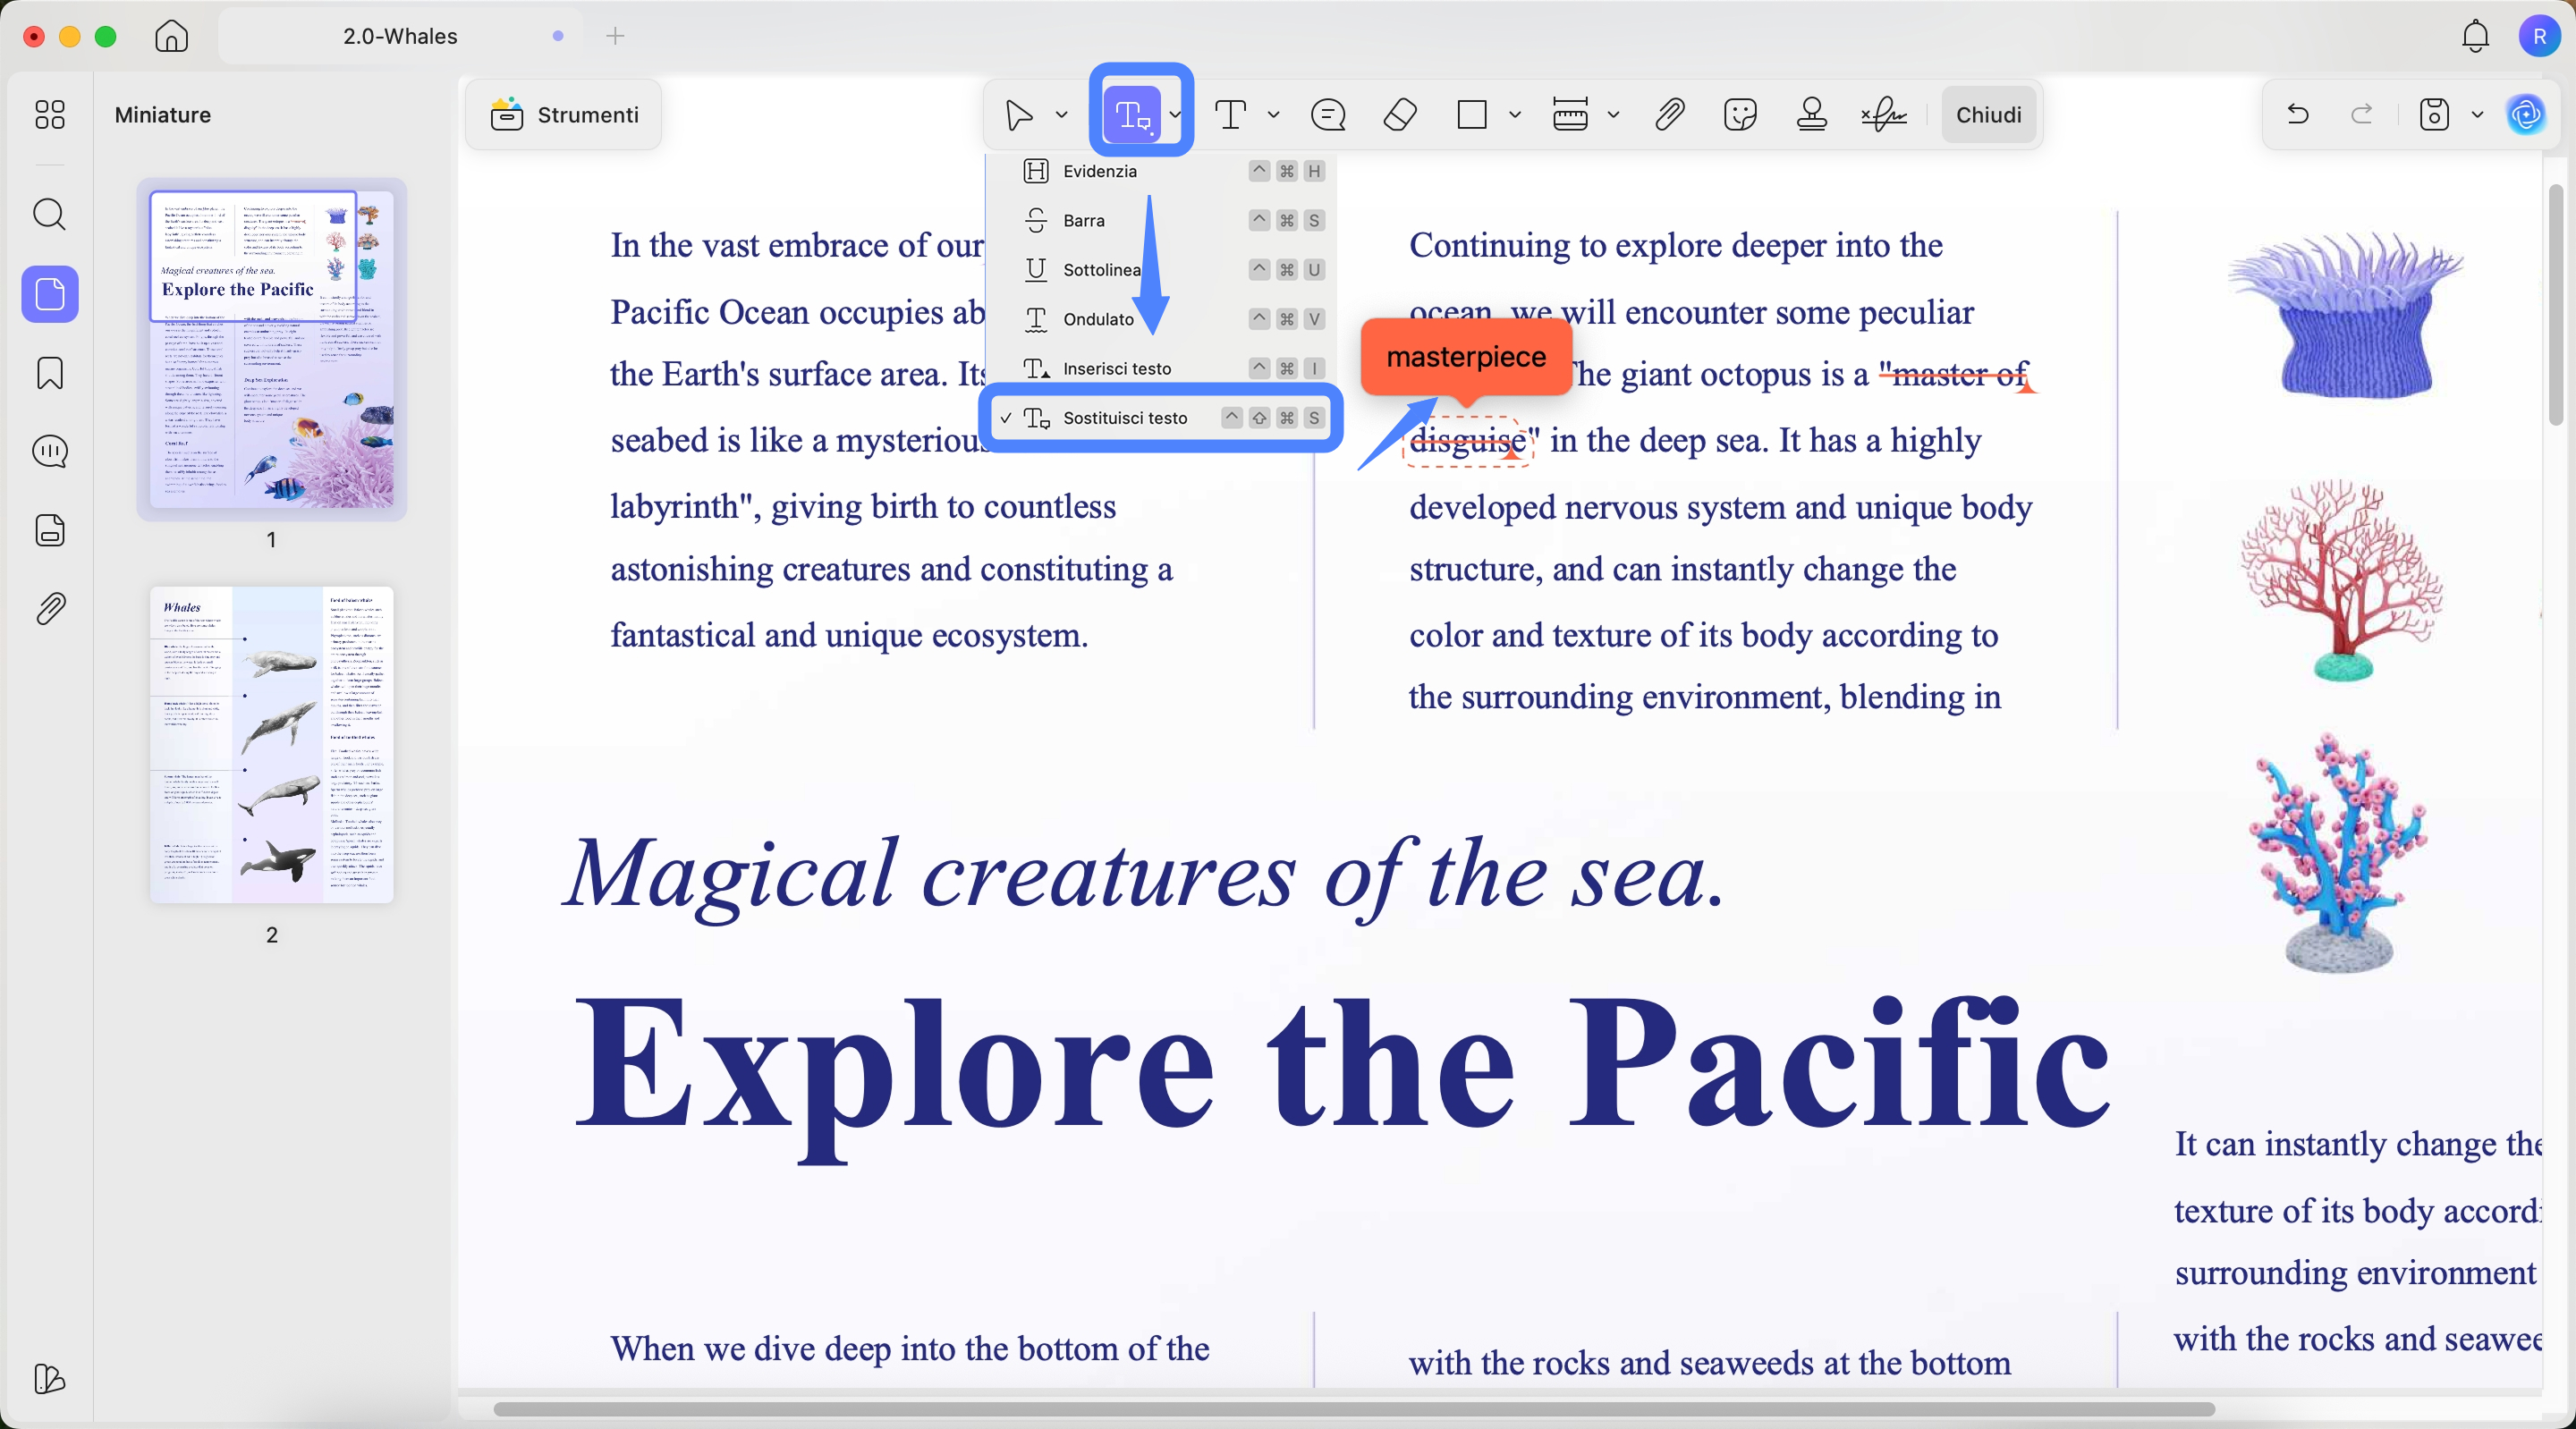Click the Strumenti button
The width and height of the screenshot is (2576, 1429).
point(564,115)
